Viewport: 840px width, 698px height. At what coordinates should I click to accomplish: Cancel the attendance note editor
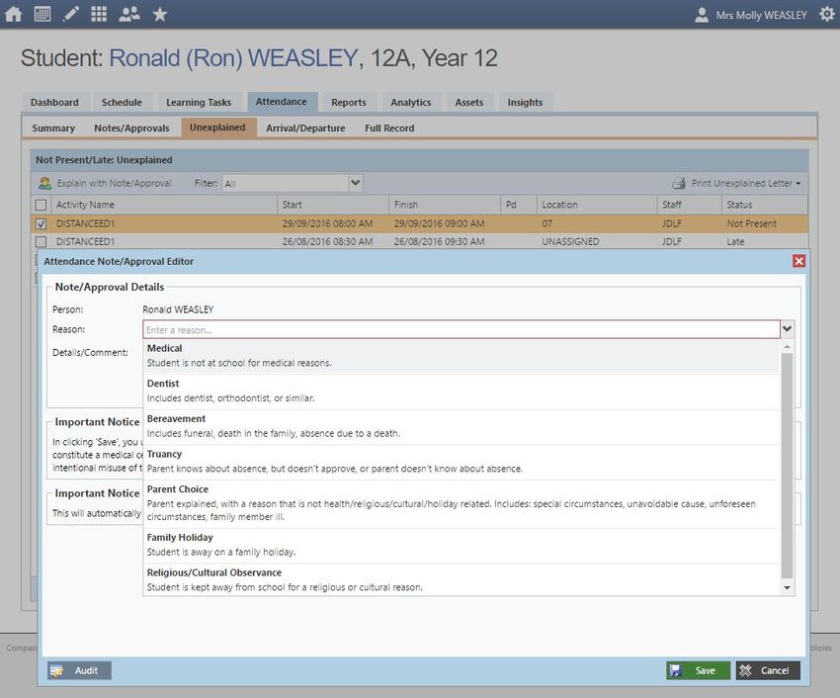[x=768, y=670]
